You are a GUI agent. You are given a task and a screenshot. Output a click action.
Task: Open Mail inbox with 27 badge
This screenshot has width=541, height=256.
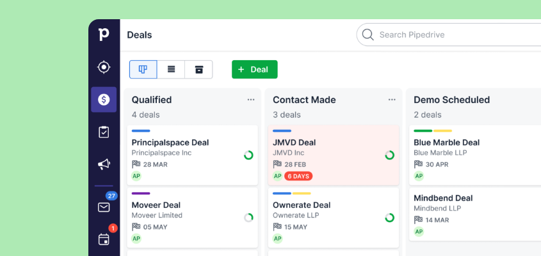point(104,207)
